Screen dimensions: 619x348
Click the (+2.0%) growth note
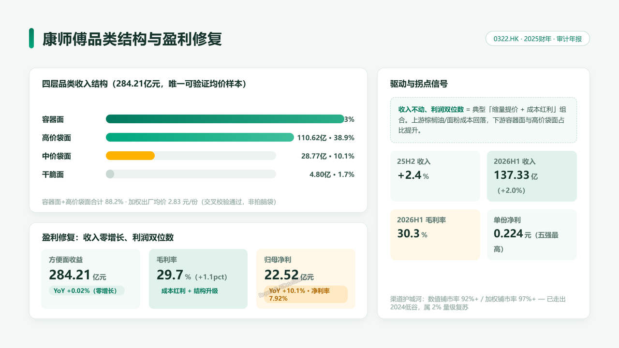coord(511,190)
